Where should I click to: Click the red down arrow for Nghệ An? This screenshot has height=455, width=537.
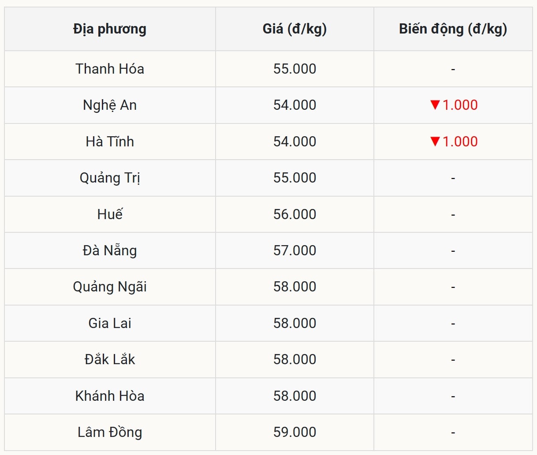click(435, 105)
